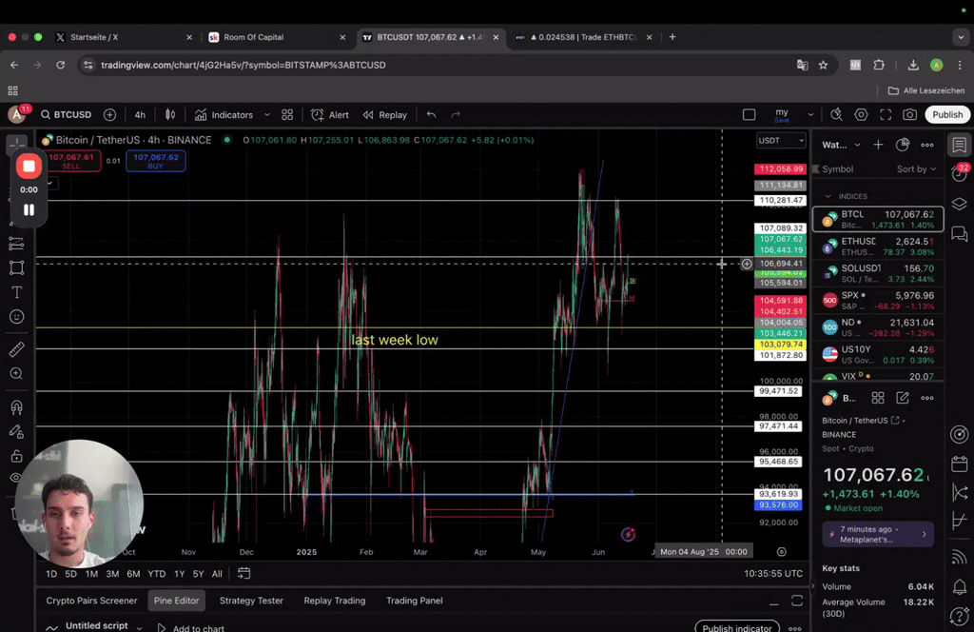Toggle hide all drawings eye icon
This screenshot has height=632, width=974.
click(x=15, y=478)
